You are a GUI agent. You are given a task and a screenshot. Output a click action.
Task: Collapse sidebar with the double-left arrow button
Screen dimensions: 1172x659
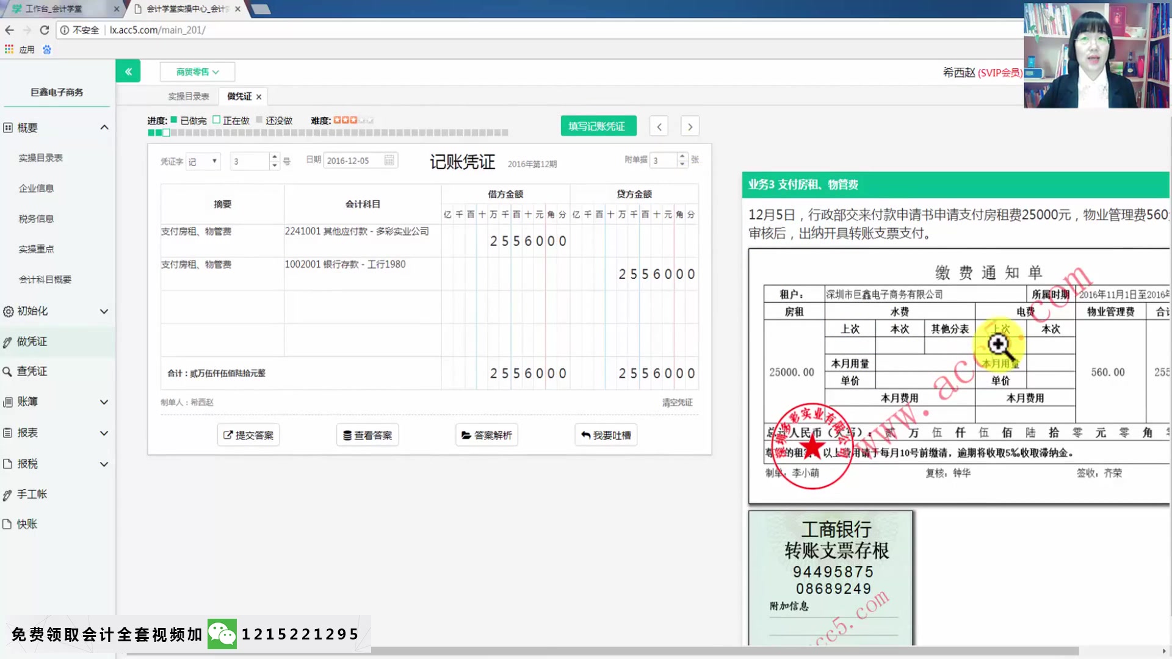coord(128,71)
